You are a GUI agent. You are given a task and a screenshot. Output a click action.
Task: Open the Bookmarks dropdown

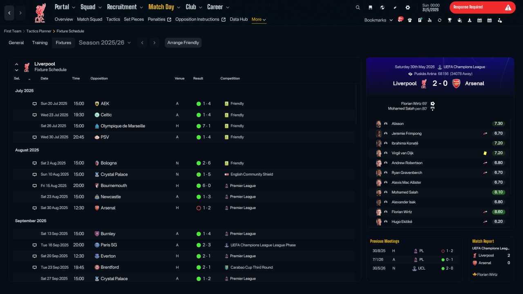tap(378, 20)
